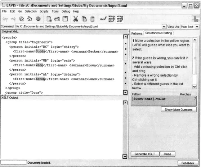
Task: Click the Back arrow toolbar icon
Action: (x=5, y=19)
